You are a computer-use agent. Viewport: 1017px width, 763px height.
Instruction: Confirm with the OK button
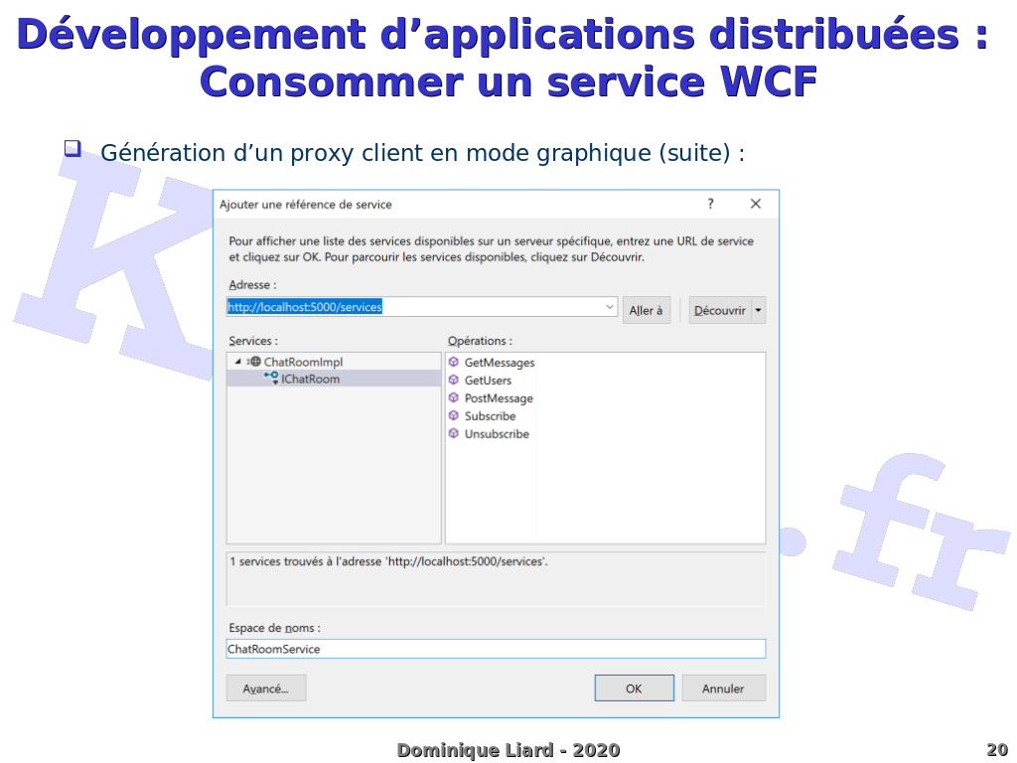[634, 688]
